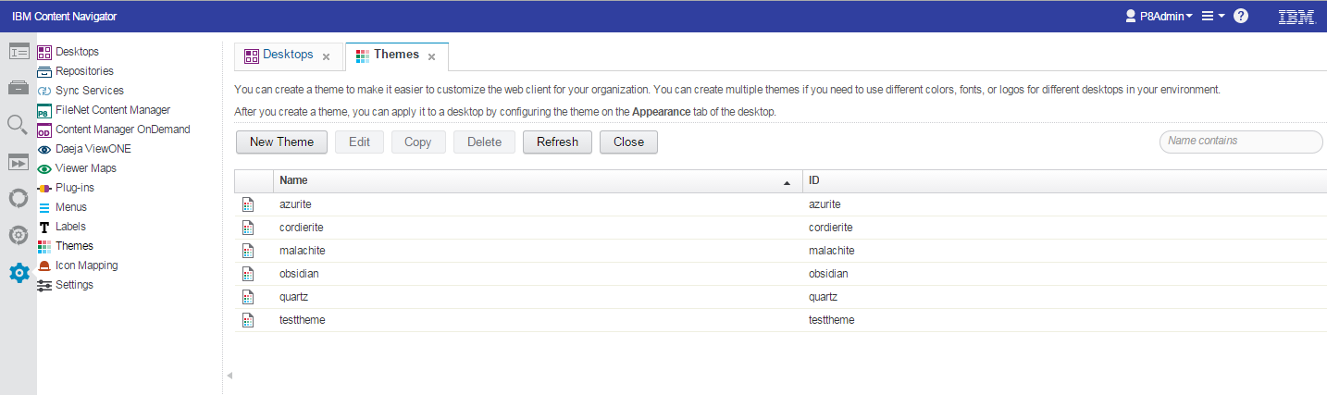Click the IBM Content Navigator title
The width and height of the screenshot is (1327, 395).
click(65, 17)
